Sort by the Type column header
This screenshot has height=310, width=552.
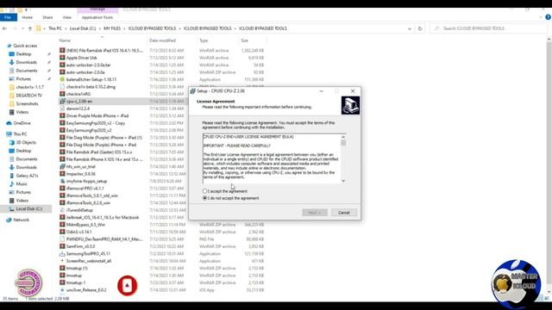coord(204,40)
